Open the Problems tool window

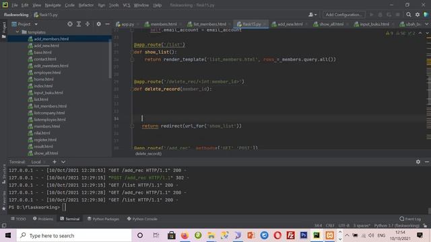coord(43,219)
